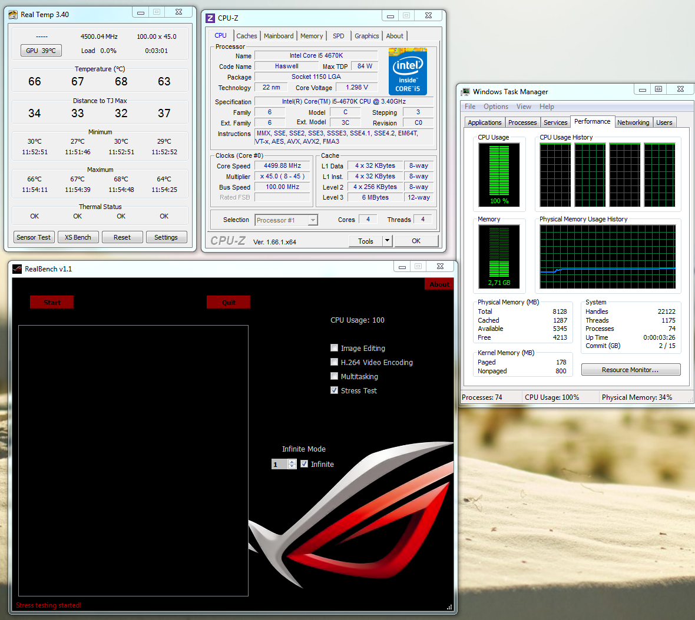Image resolution: width=695 pixels, height=620 pixels.
Task: Disable the Infinite mode checkbox
Action: coord(304,464)
